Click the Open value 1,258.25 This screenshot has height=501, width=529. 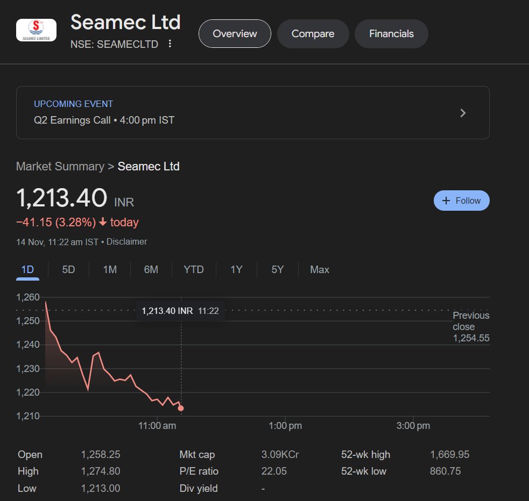101,455
